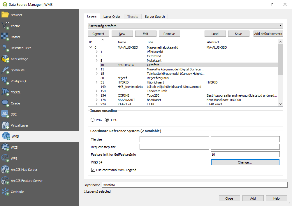Viewport: 292px width, 206px height.
Task: Add the selected layer to map
Action: 253,198
